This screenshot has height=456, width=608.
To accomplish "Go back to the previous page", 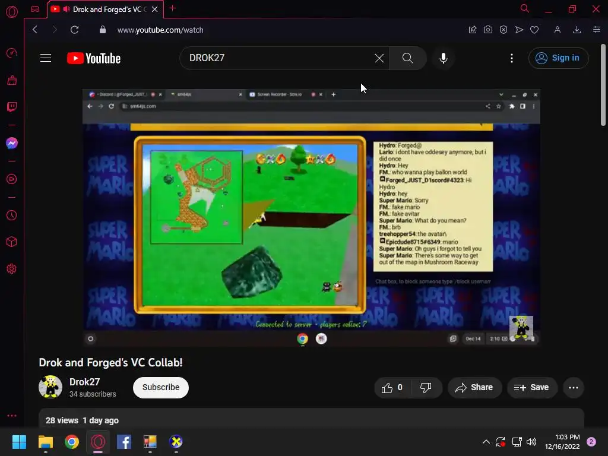I will click(x=35, y=30).
